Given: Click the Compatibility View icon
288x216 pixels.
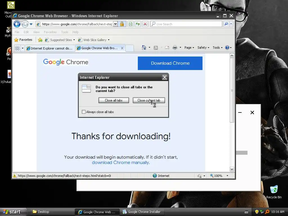Looking at the screenshot, I should (130, 24).
